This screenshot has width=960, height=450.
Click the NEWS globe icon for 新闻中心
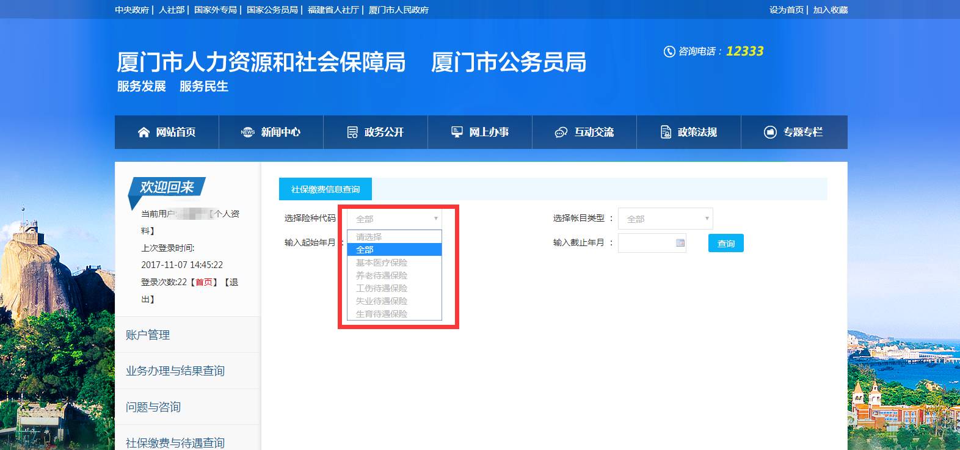pyautogui.click(x=247, y=132)
